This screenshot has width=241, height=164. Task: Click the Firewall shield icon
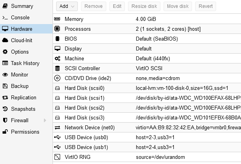pos(5,120)
